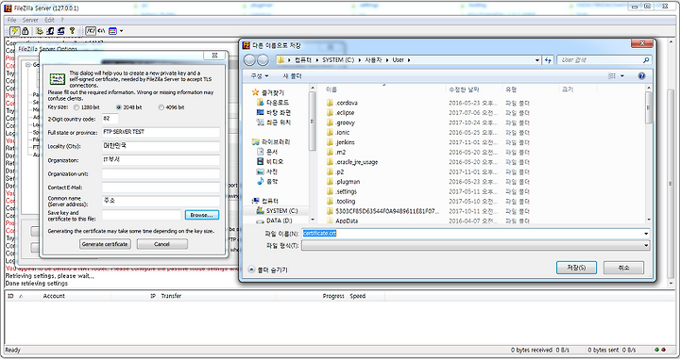Open the address bar history dropdown
680x359 pixels.
click(537, 60)
